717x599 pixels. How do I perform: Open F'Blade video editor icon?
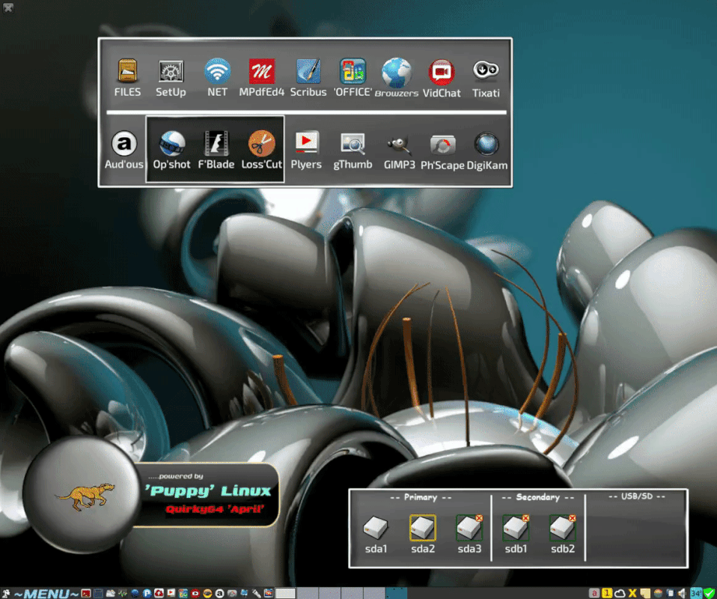click(216, 144)
